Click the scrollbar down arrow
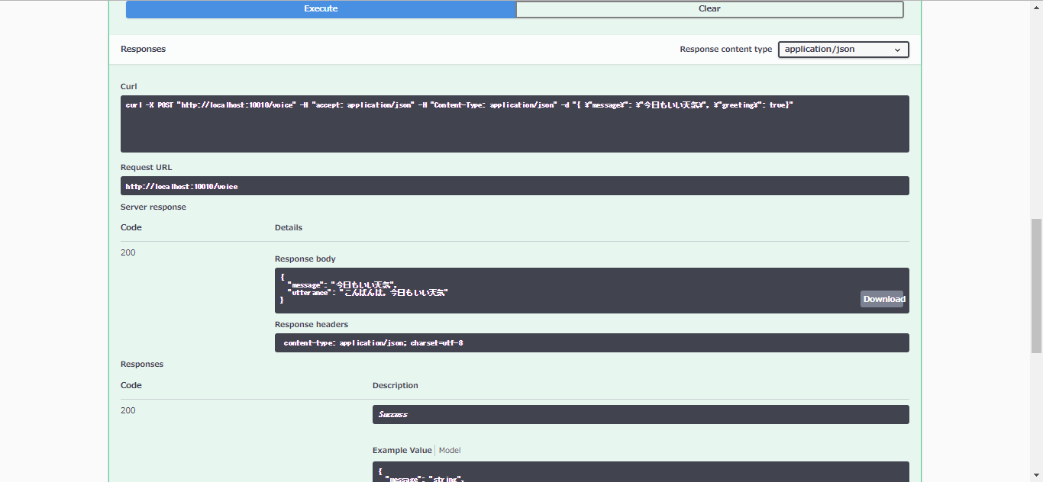 1037,476
